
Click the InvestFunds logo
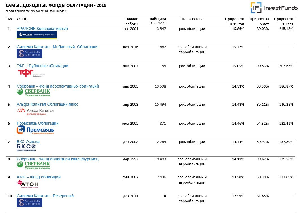click(x=274, y=8)
